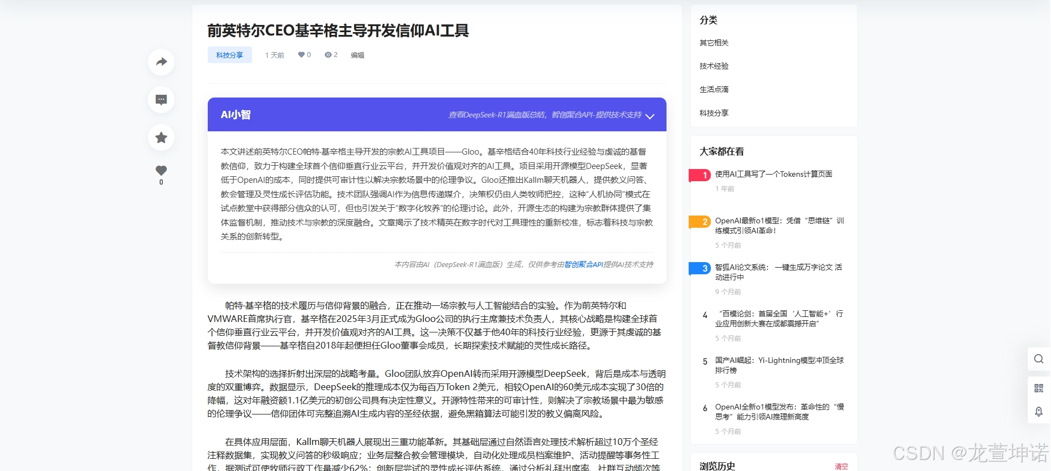This screenshot has width=1051, height=471.
Task: Show the QR code floating button
Action: (x=1039, y=388)
